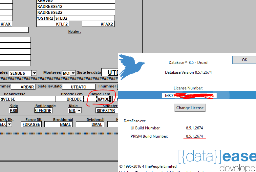Click the UI Build Number value
The height and width of the screenshot is (172, 256).
[194, 128]
